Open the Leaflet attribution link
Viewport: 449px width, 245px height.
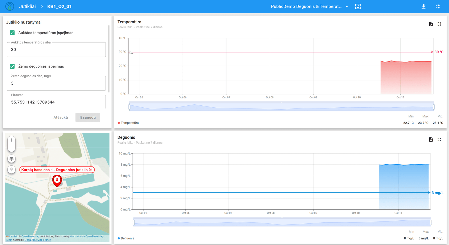pyautogui.click(x=13, y=237)
